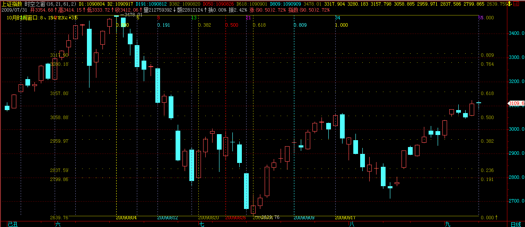This screenshot has height=227, width=525.
Task: Click the last cyan candle at far right
Action: click(479, 103)
